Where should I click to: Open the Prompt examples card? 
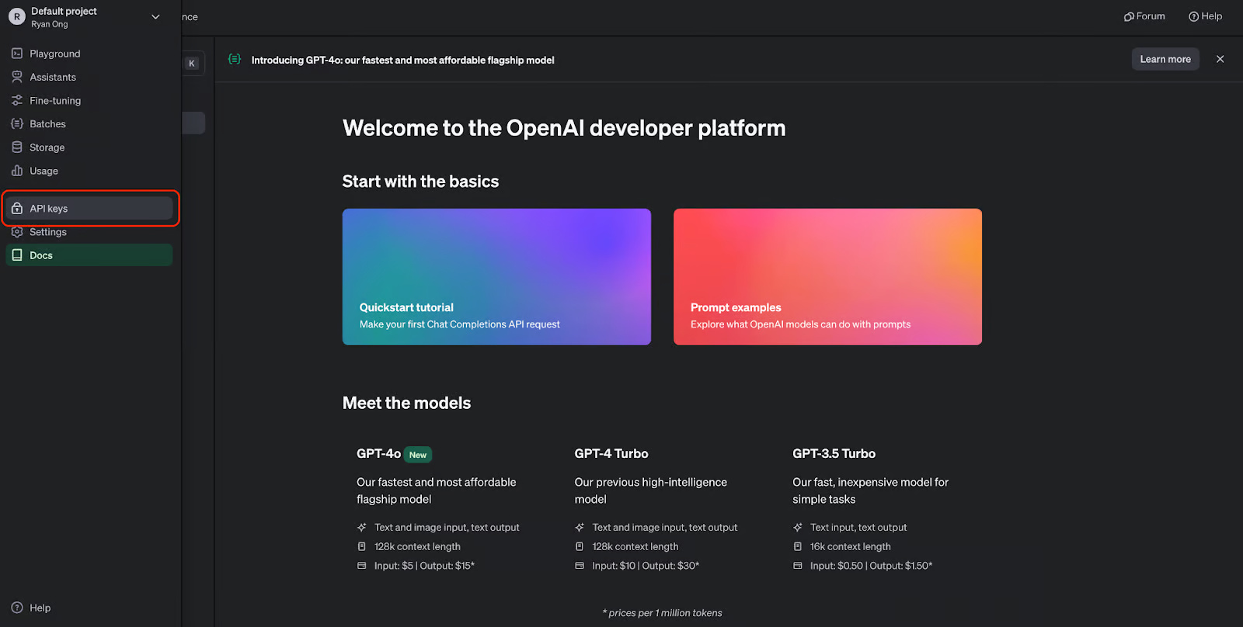pyautogui.click(x=827, y=277)
